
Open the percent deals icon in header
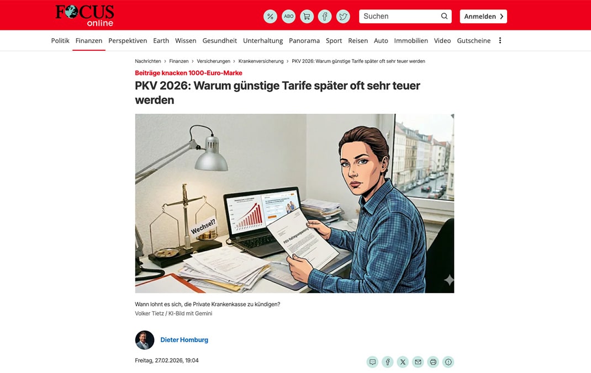pyautogui.click(x=270, y=16)
